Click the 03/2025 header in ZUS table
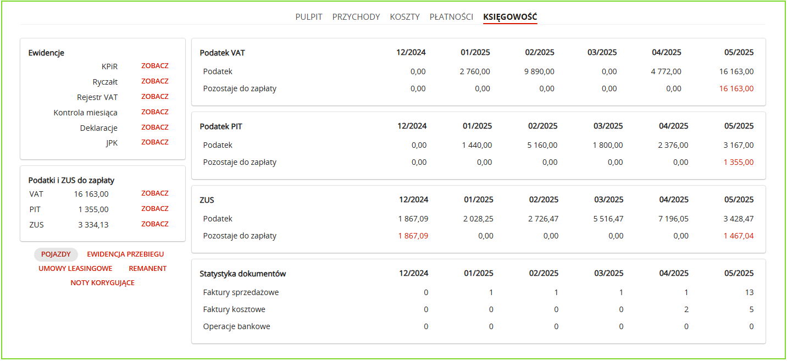Viewport: 787px width, 361px height. click(x=609, y=200)
